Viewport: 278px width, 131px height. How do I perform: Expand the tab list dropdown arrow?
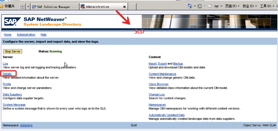click(x=28, y=7)
